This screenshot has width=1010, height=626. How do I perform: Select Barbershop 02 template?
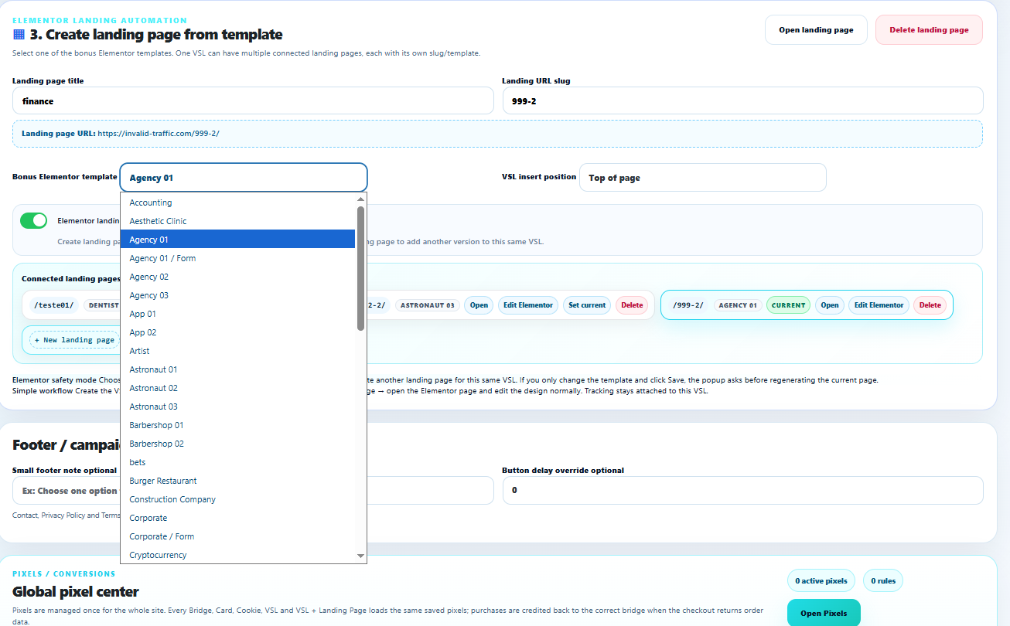point(237,444)
